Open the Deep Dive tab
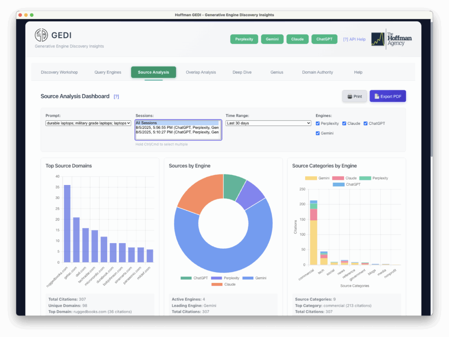 click(x=242, y=72)
